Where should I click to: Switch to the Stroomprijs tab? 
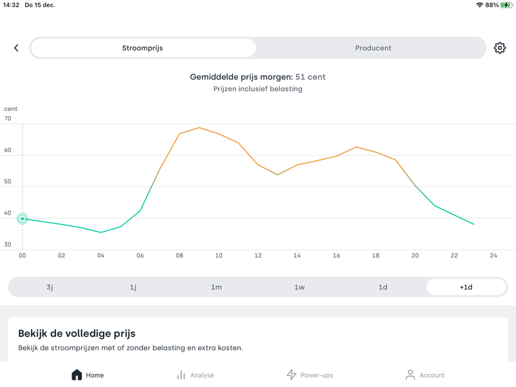tap(143, 48)
